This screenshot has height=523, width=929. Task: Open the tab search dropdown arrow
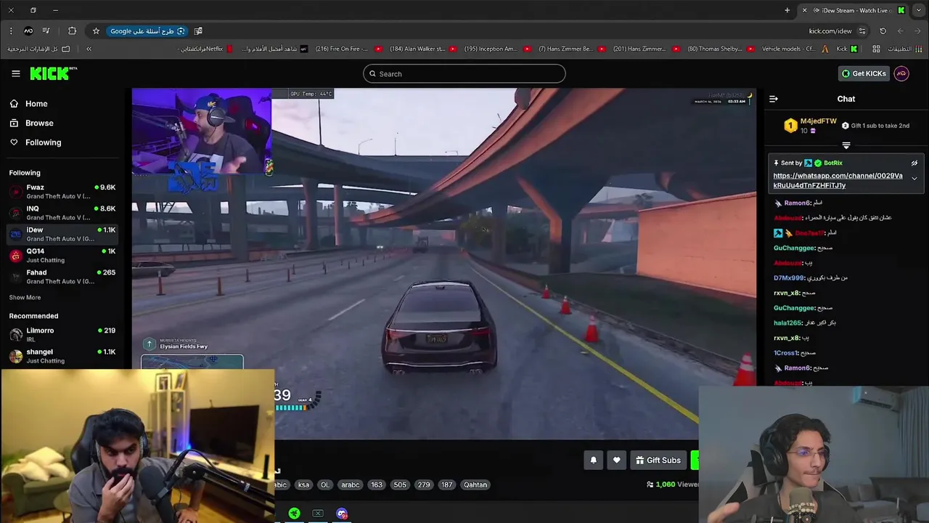(x=919, y=10)
